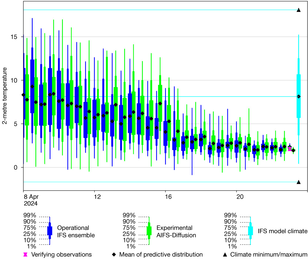Click the y-axis tick label 0
Screen dimensions: 308x260
[15, 167]
